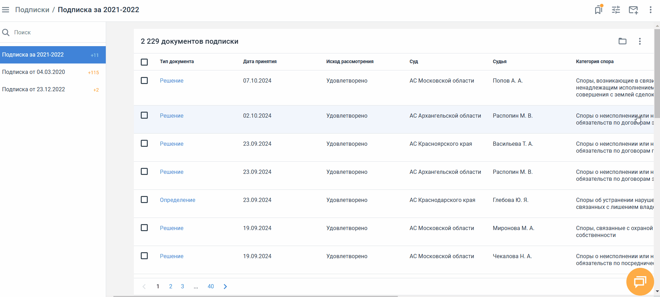Click the Суд column header
The width and height of the screenshot is (660, 297).
click(x=414, y=61)
